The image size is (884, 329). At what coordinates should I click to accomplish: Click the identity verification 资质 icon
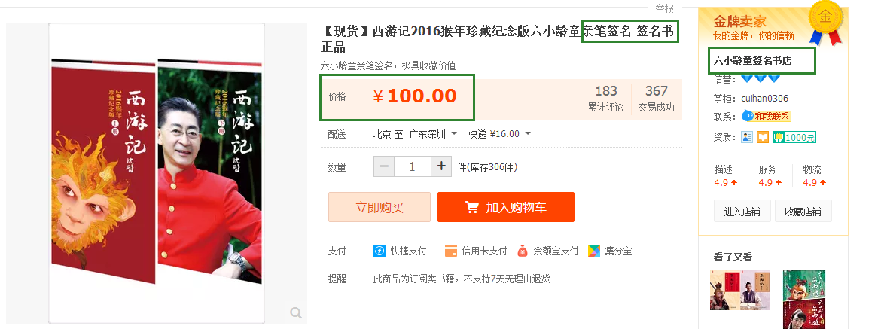click(747, 137)
